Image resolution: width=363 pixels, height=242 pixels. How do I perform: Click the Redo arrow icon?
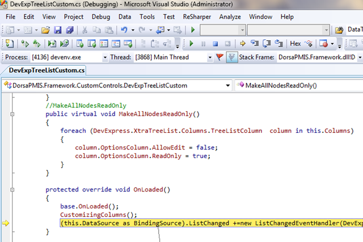click(x=142, y=30)
